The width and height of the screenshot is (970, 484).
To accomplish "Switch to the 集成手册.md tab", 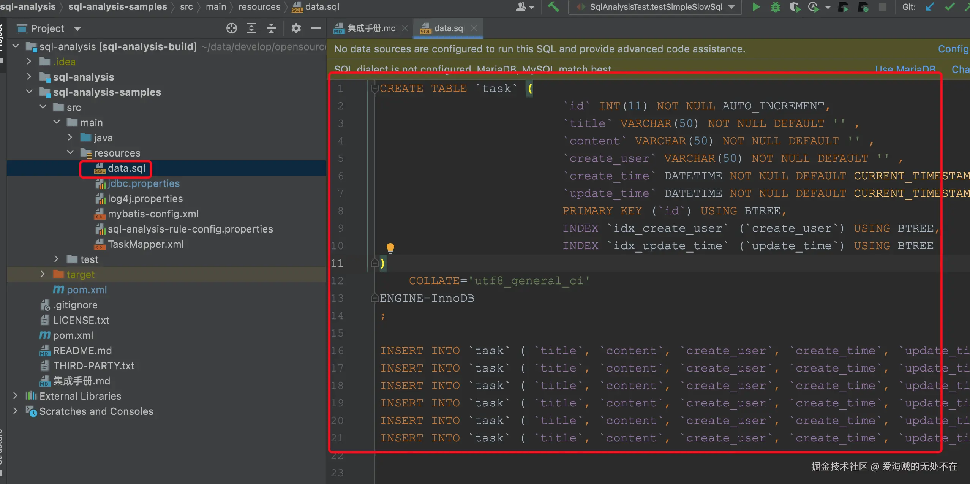I will pos(371,28).
